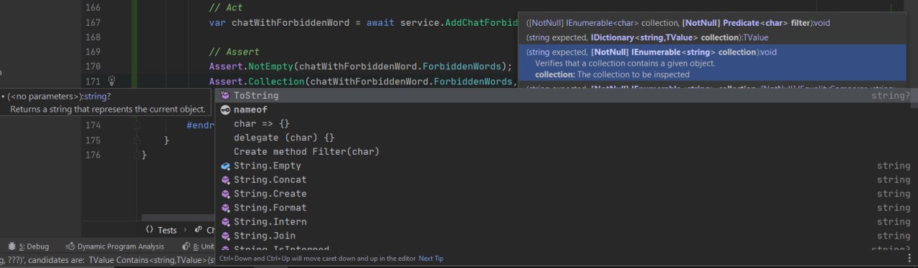Image resolution: width=918 pixels, height=268 pixels.
Task: Click line number 170 in the gutter
Action: (x=93, y=67)
